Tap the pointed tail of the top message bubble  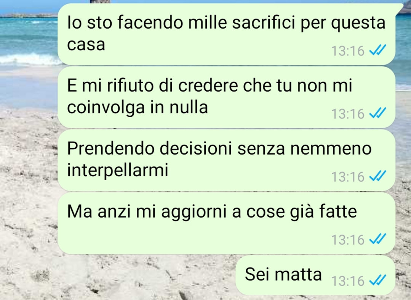point(399,8)
